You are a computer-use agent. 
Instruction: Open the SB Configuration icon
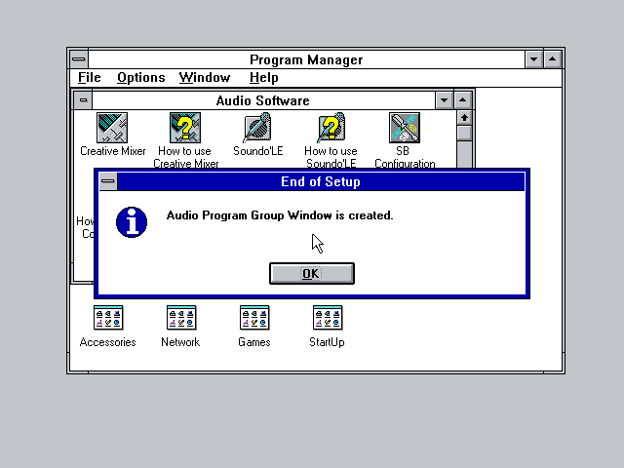click(405, 128)
